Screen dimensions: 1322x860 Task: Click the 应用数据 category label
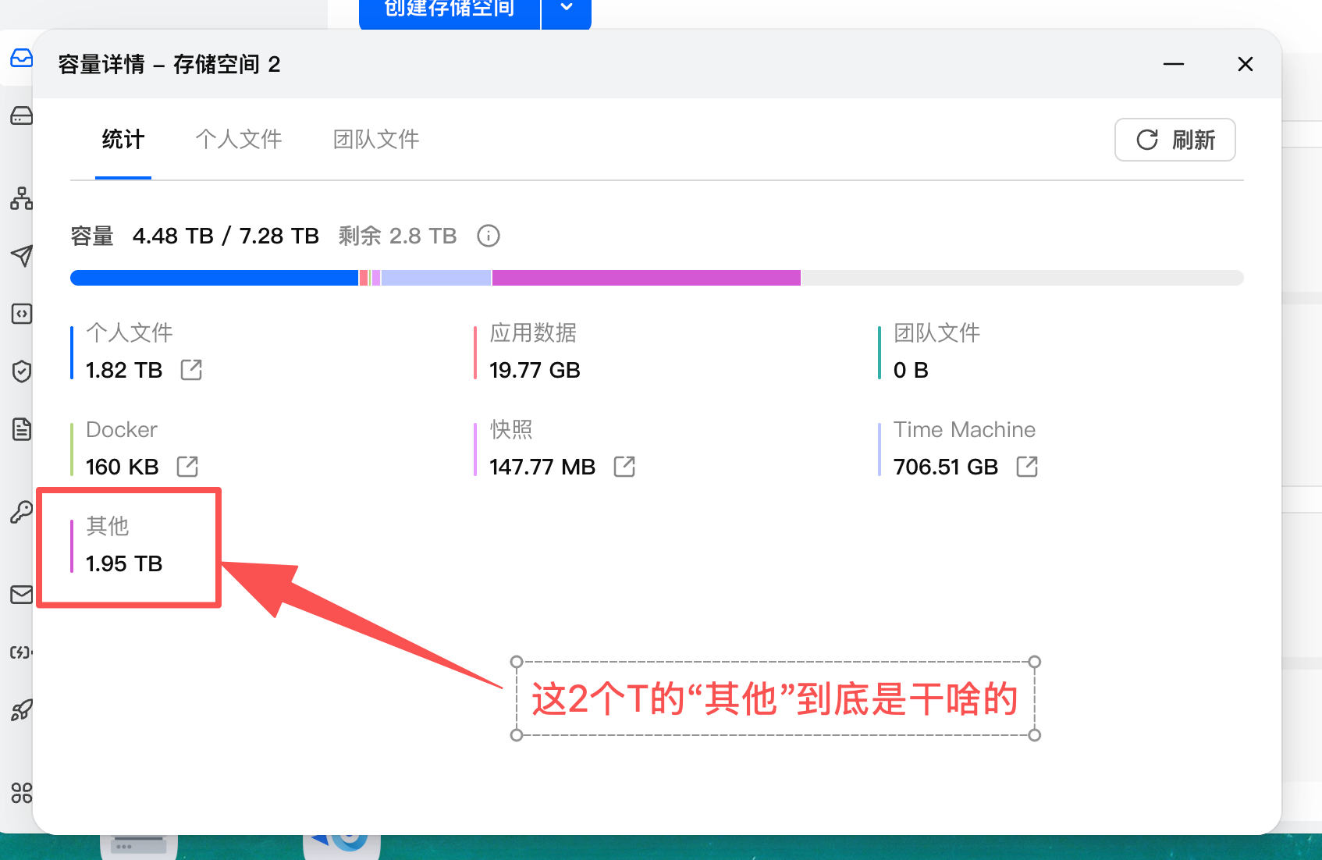(x=533, y=332)
